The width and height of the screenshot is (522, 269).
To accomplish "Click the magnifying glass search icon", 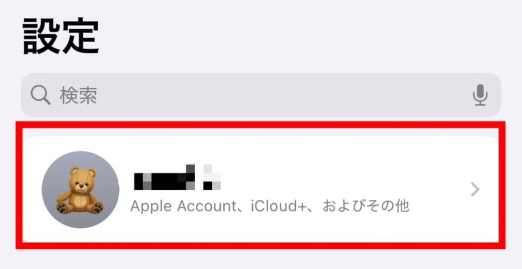I will tap(40, 96).
